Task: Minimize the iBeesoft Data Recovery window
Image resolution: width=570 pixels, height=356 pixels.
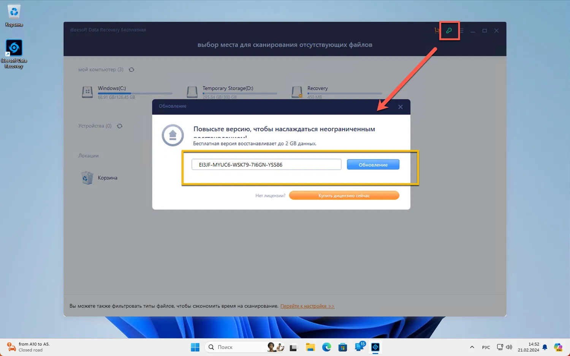Action: coord(473,31)
